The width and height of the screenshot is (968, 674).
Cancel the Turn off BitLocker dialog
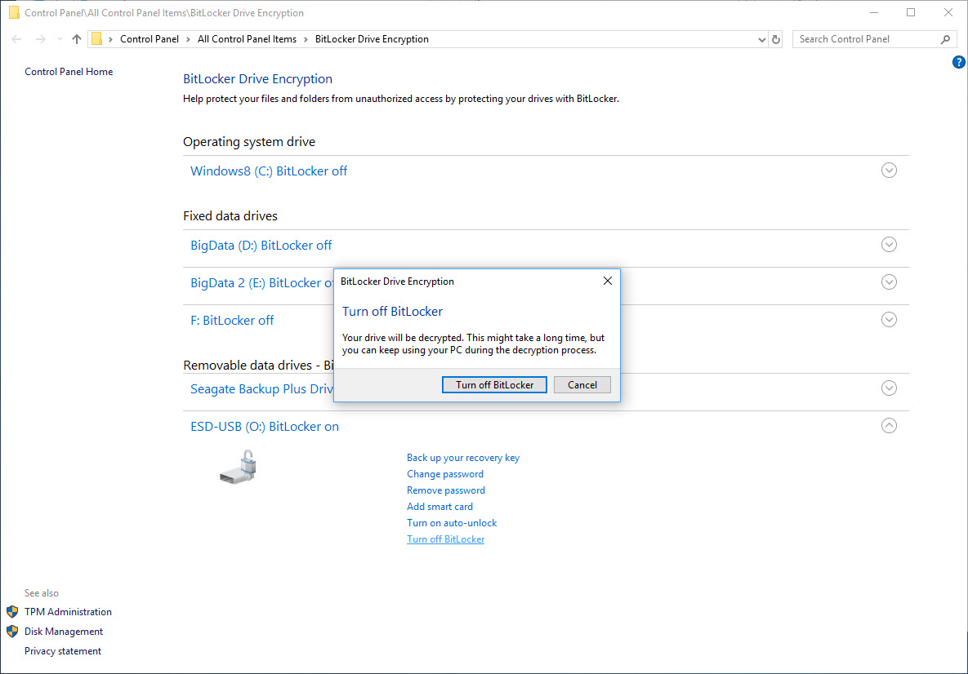pyautogui.click(x=582, y=385)
